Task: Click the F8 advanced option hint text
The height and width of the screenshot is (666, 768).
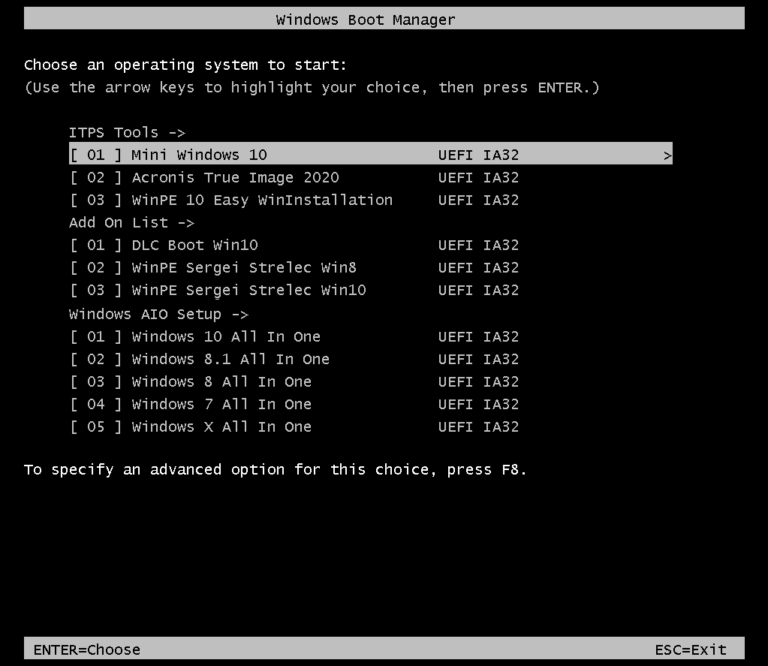Action: click(276, 469)
